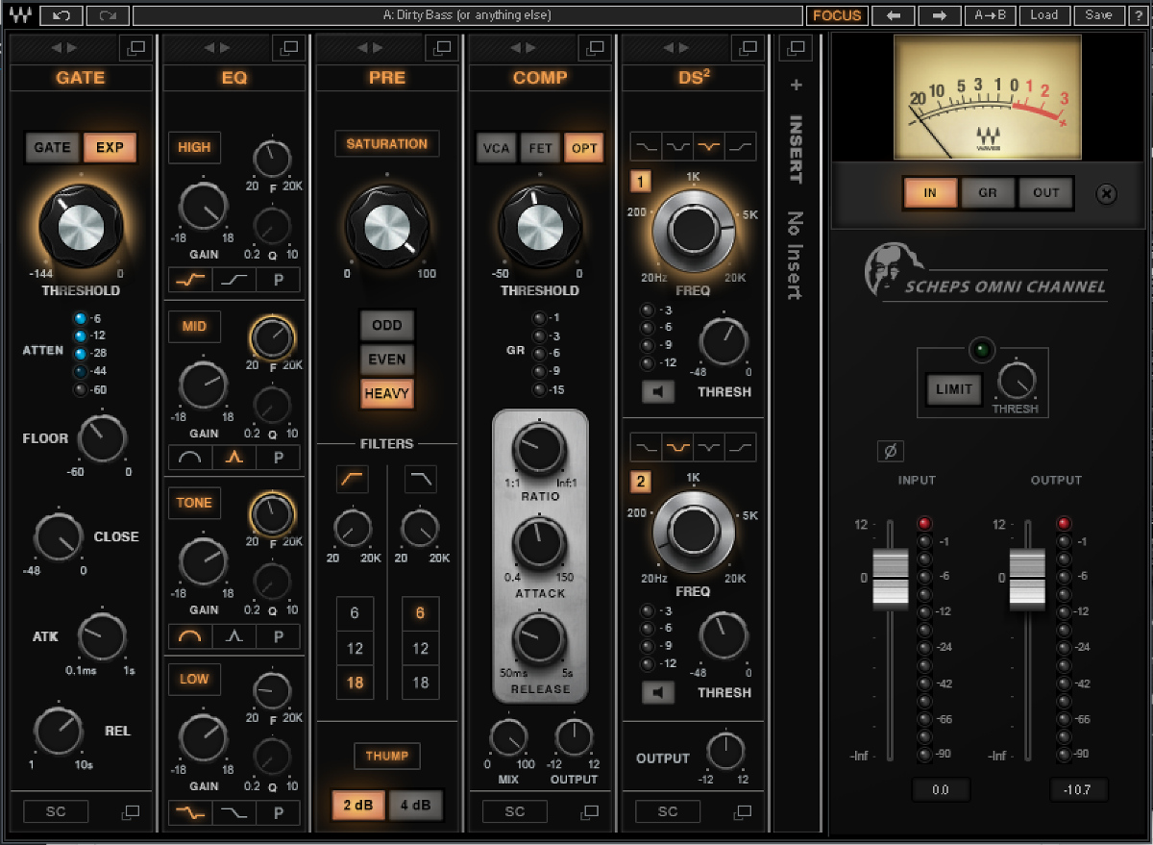This screenshot has height=845, width=1153.
Task: Choose wide bell shape on MID band
Action: pyautogui.click(x=190, y=457)
